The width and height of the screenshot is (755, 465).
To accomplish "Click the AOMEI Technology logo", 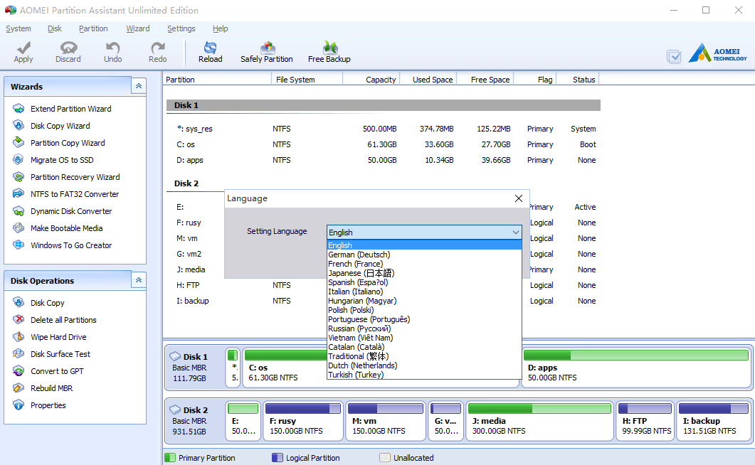I will pos(717,53).
